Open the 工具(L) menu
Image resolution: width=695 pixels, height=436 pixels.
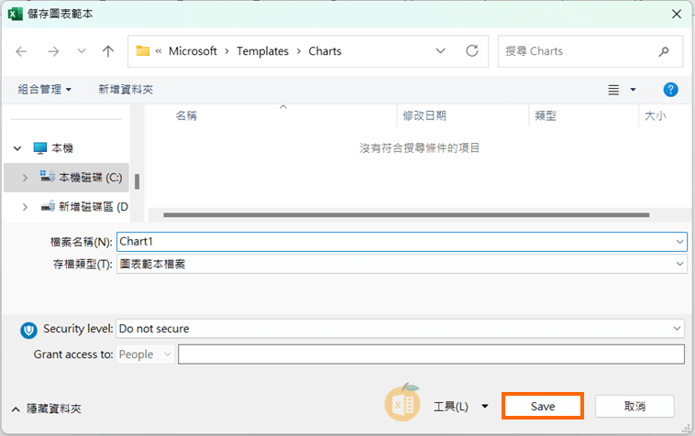click(x=460, y=407)
